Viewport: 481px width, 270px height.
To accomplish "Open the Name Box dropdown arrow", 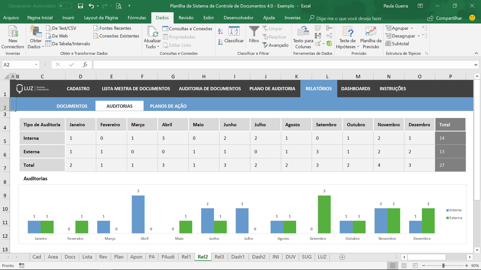I will [x=36, y=65].
